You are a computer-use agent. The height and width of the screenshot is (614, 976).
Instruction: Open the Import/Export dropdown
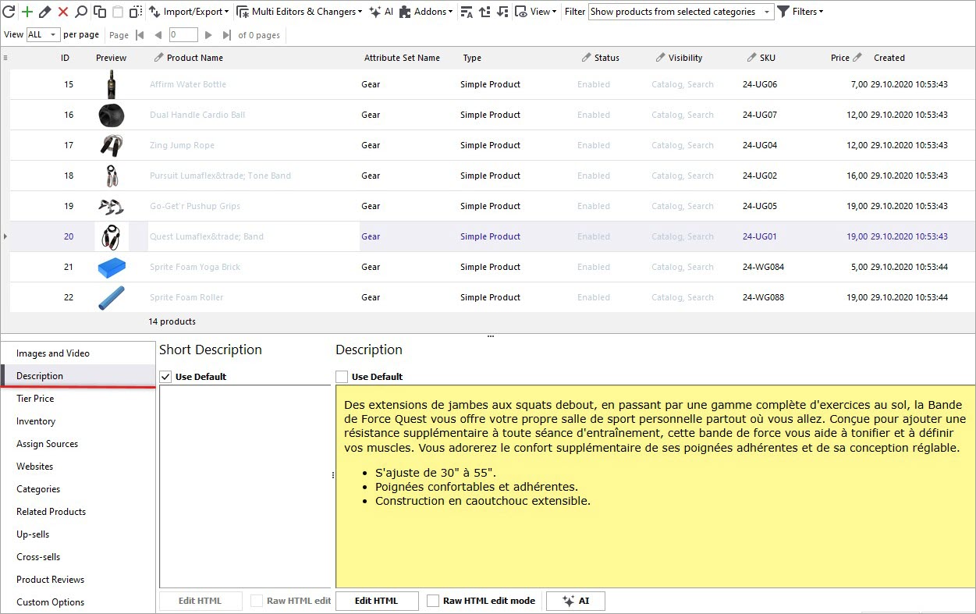click(x=190, y=11)
